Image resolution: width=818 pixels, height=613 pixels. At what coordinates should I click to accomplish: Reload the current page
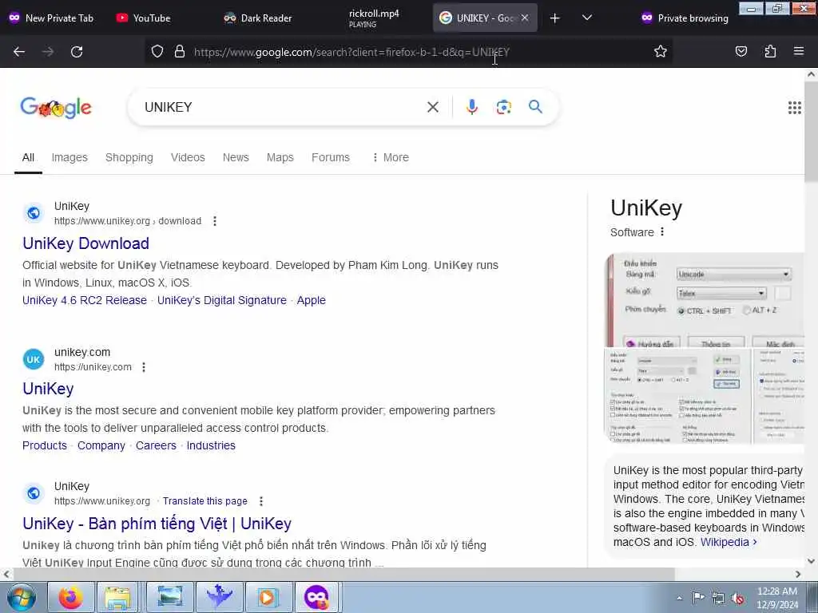77,52
